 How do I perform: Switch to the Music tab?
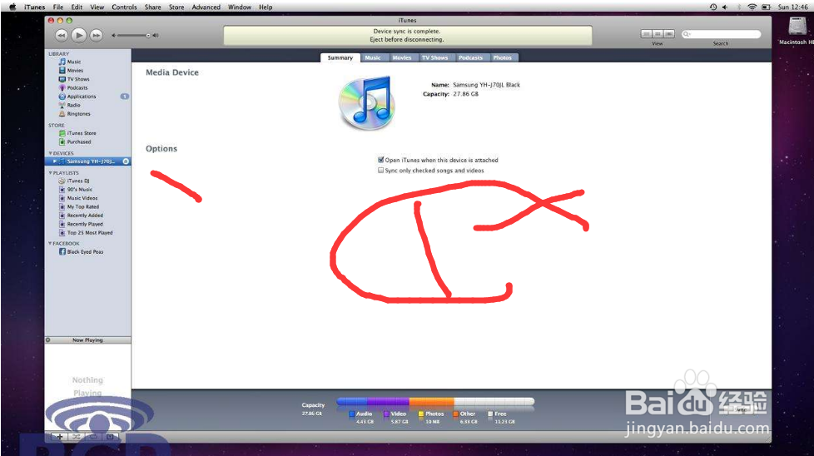[373, 57]
